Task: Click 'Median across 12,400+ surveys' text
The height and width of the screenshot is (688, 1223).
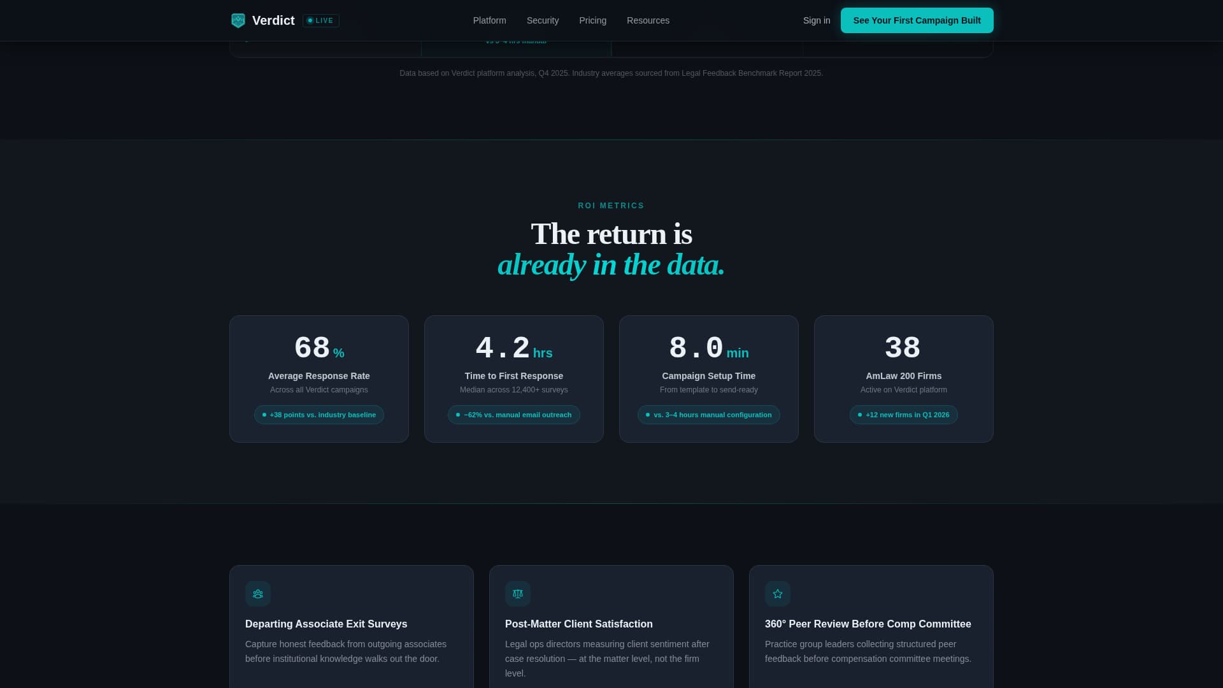Action: 514,390
